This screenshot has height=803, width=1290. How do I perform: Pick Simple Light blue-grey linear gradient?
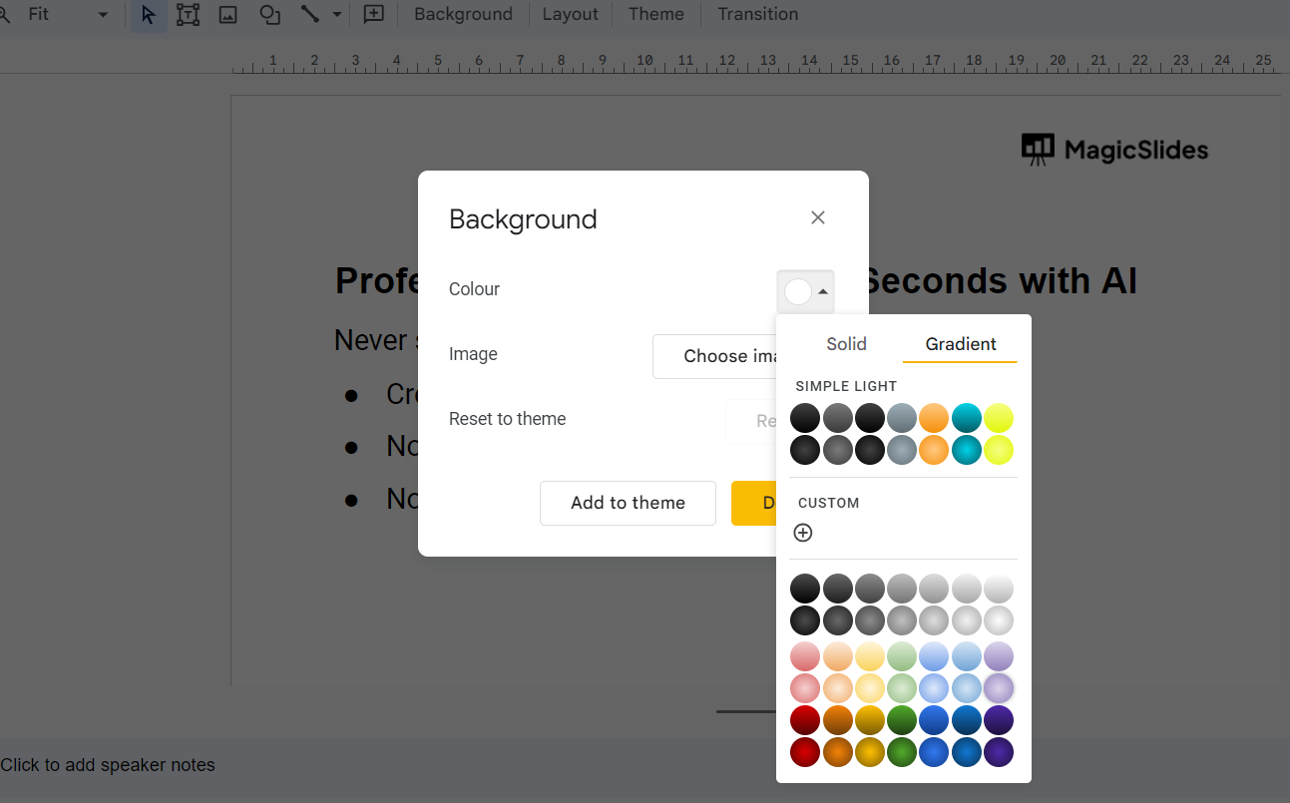pyautogui.click(x=902, y=418)
